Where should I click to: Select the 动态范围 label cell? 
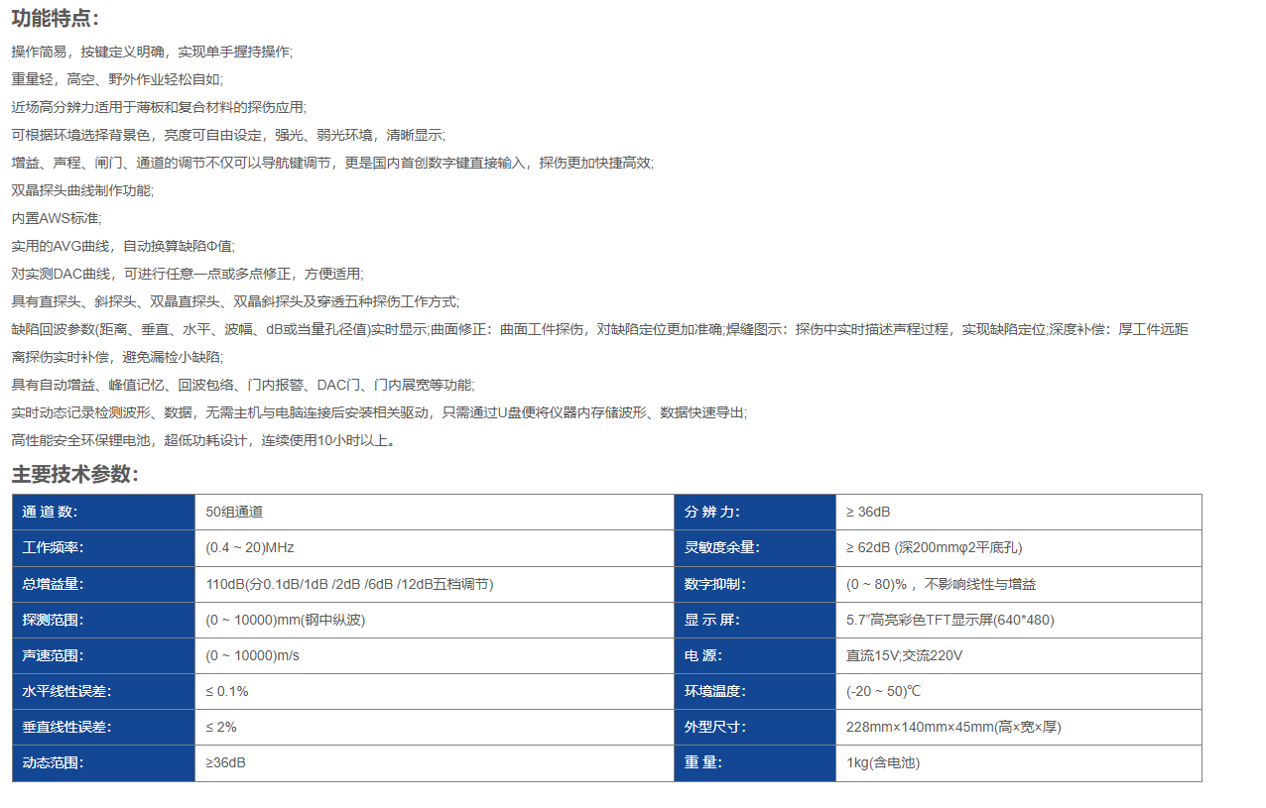(103, 762)
